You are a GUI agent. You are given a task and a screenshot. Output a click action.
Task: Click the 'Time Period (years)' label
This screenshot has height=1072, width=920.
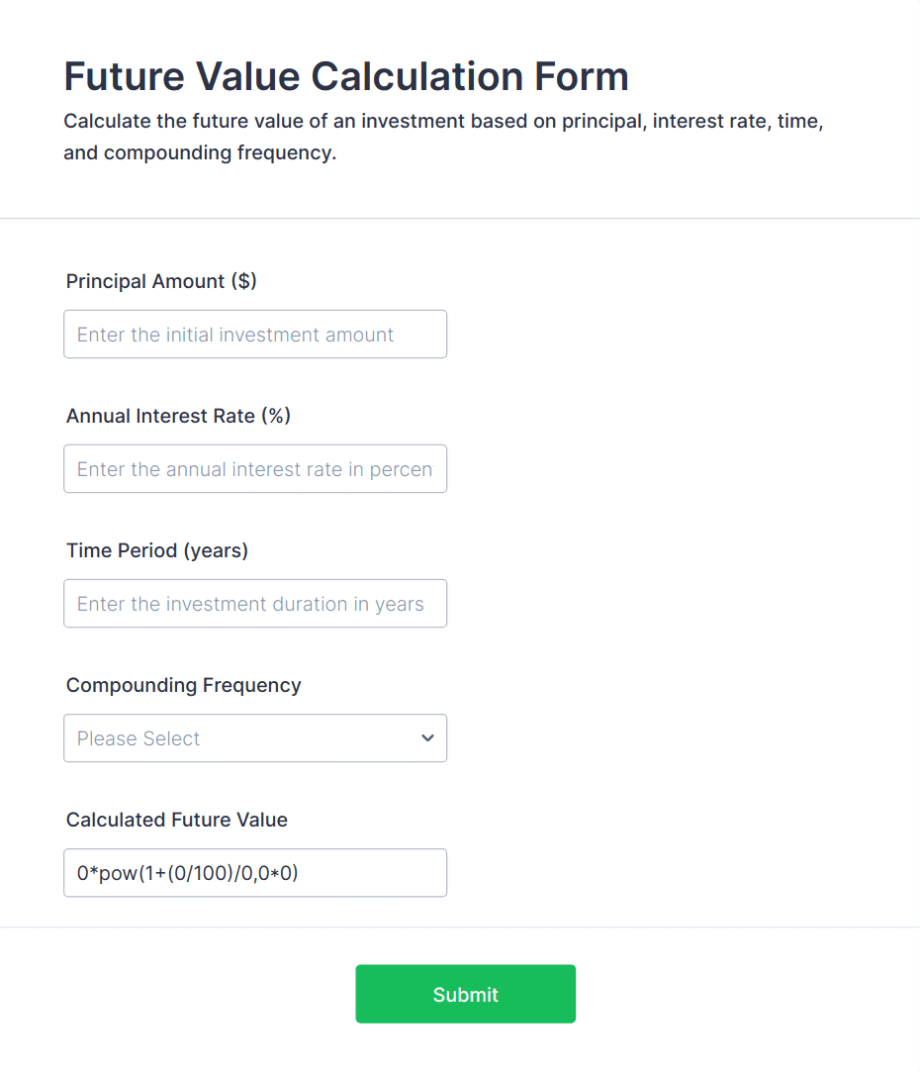tap(157, 550)
